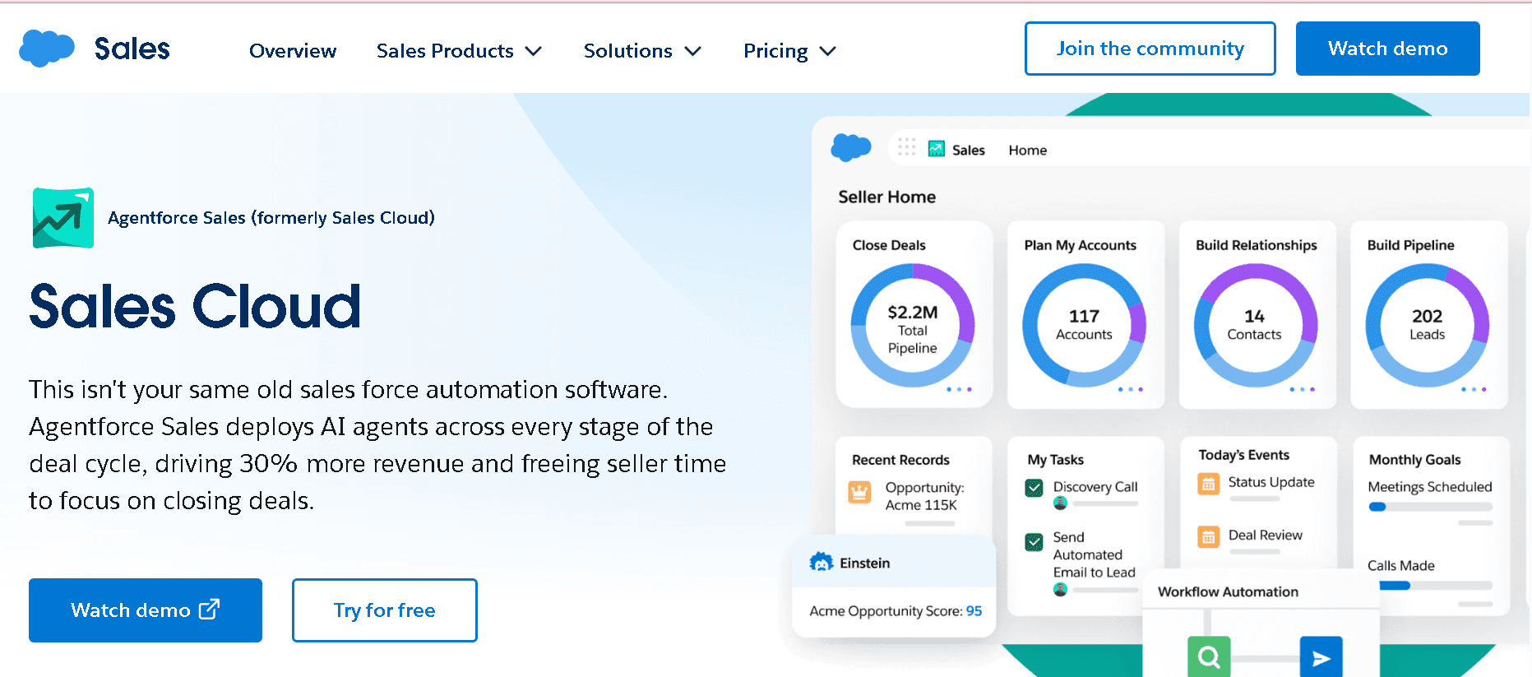Viewport: 1532px width, 677px height.
Task: Click the green search icon in Workflow Automation
Action: tap(1209, 656)
